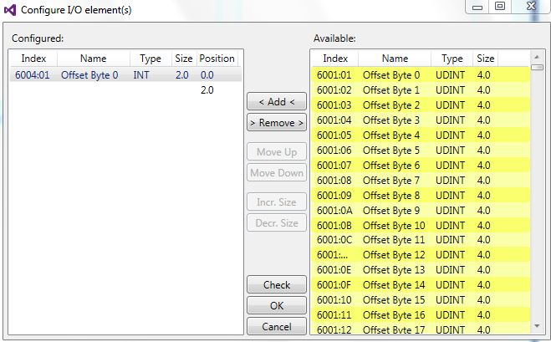Click Available list Name column header
551x342 pixels.
tap(395, 59)
